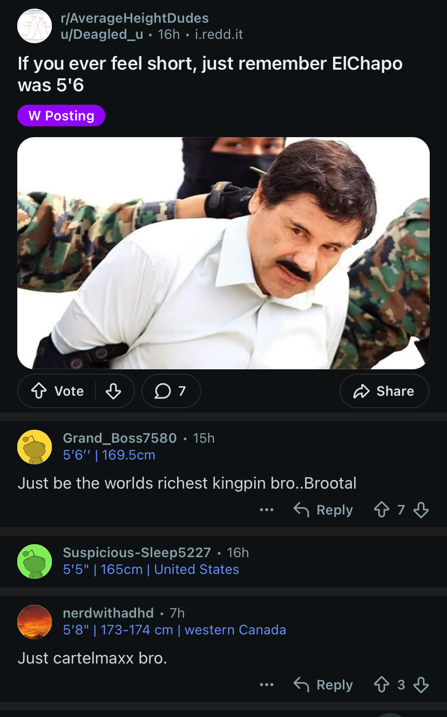Screen dimensions: 447x717
Task: Upvote nerdwithadhd's cartelmaxx comment
Action: 383,685
